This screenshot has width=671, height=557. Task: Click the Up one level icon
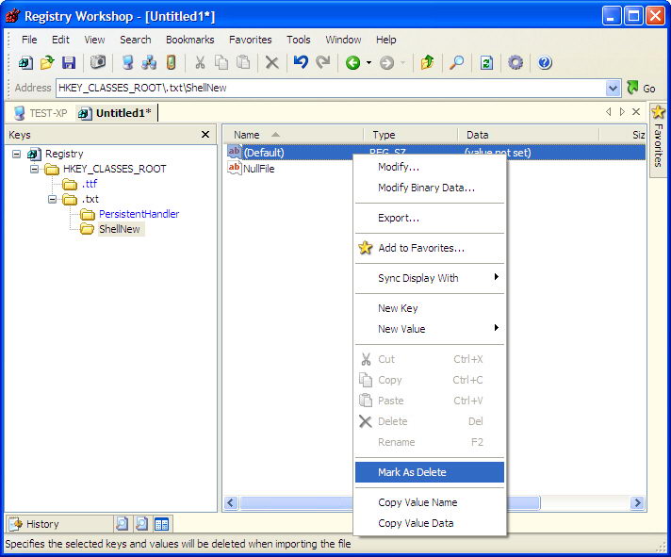coord(428,63)
